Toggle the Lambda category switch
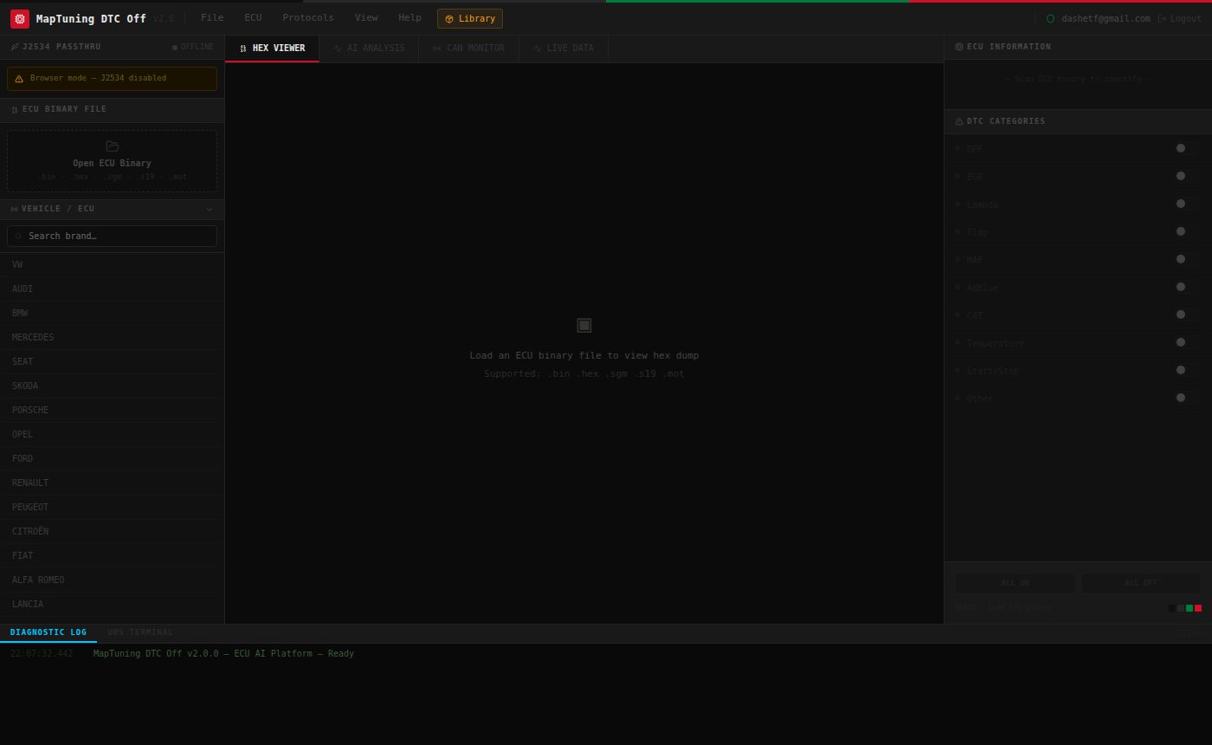Image resolution: width=1212 pixels, height=745 pixels. [1188, 204]
